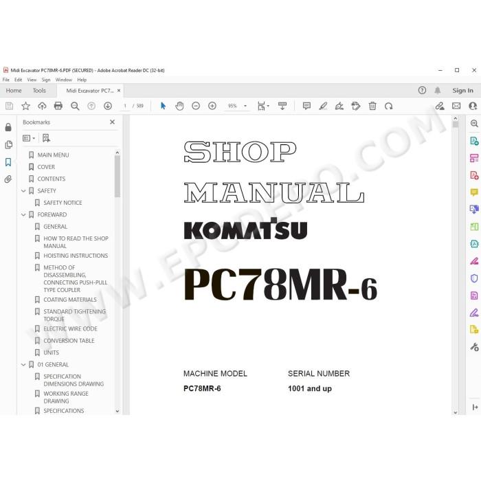The image size is (481, 481).
Task: Select the Highlight text pen tool
Action: (323, 106)
